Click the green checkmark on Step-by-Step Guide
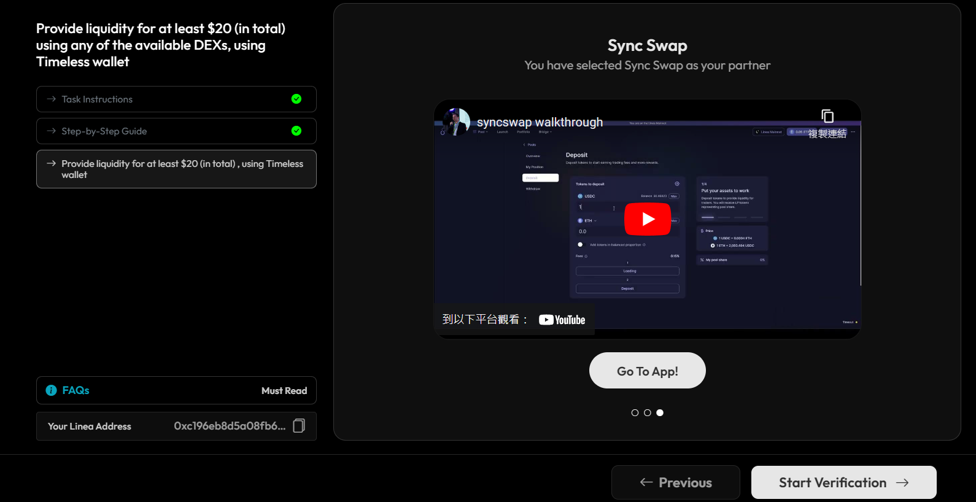 click(296, 131)
